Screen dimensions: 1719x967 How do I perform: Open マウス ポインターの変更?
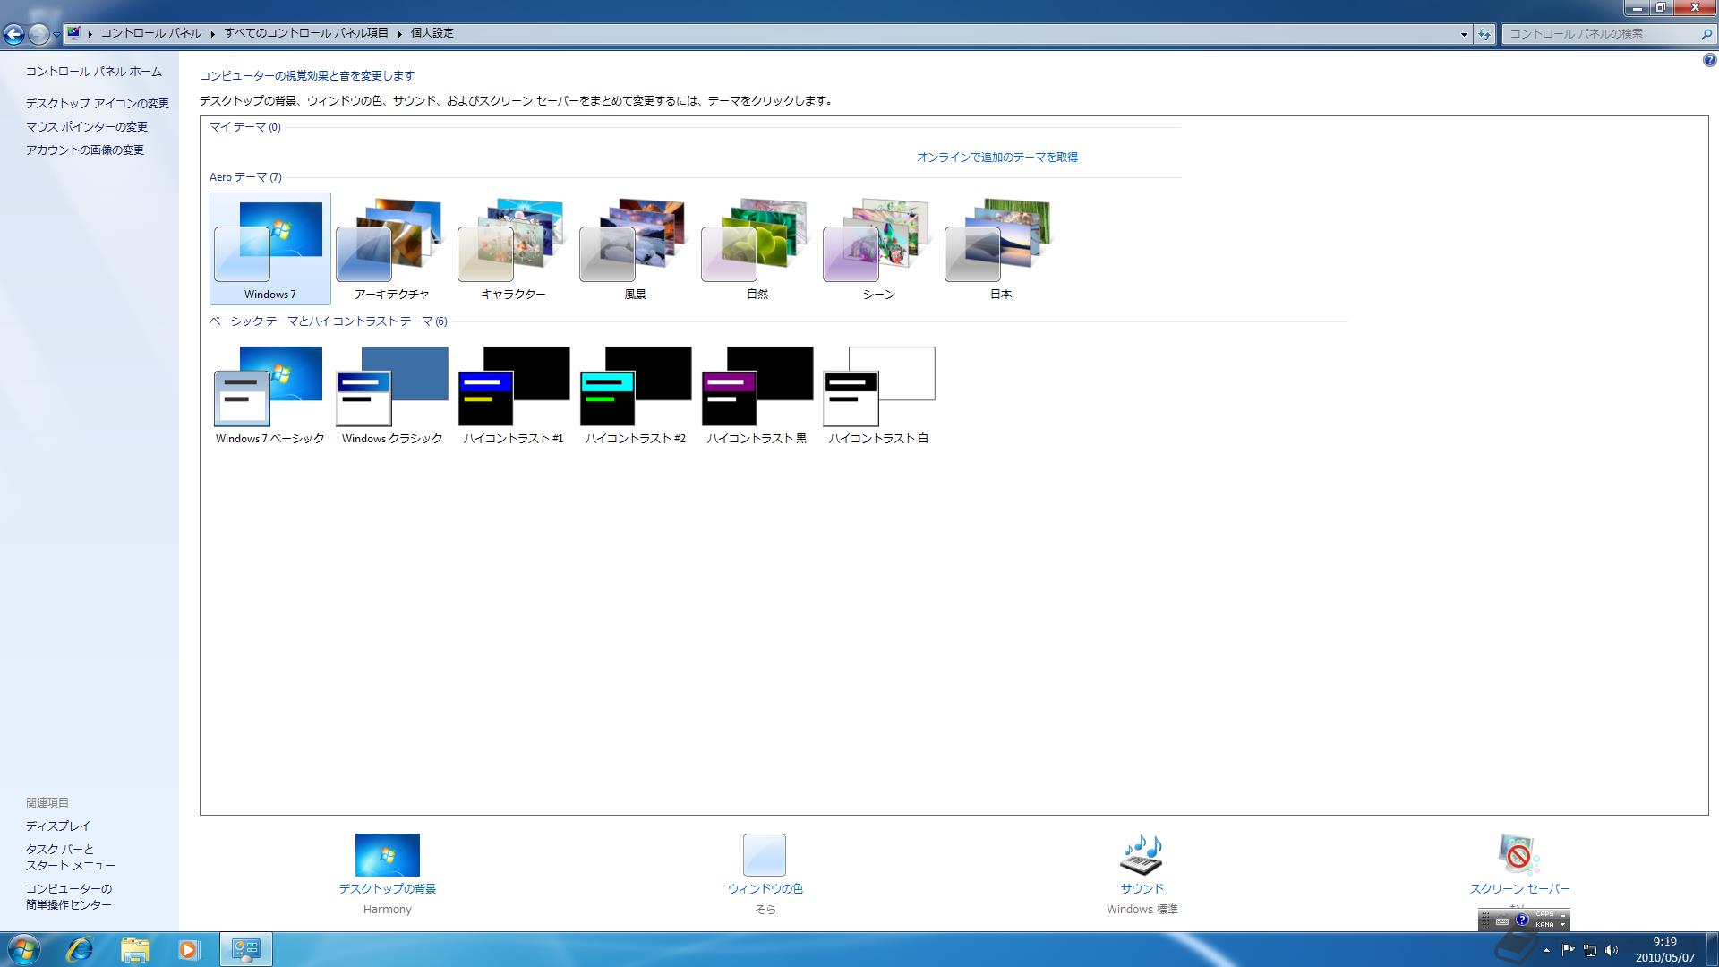tap(86, 127)
